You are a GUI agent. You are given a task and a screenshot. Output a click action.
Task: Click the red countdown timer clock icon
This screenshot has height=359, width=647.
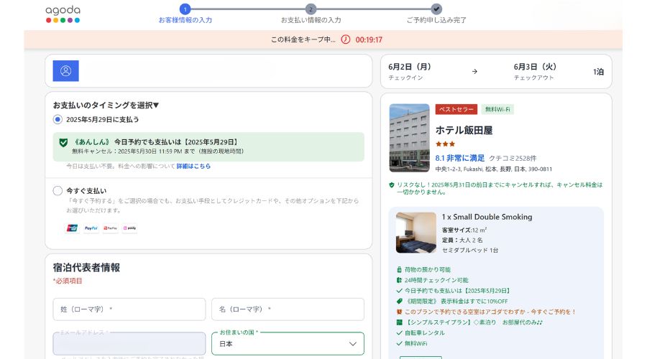click(345, 39)
